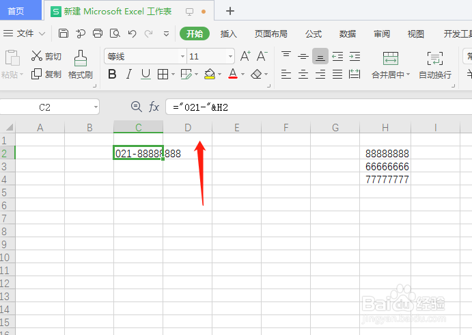Click the fx insert function icon
Screen dimensions: 472x335
click(154, 107)
